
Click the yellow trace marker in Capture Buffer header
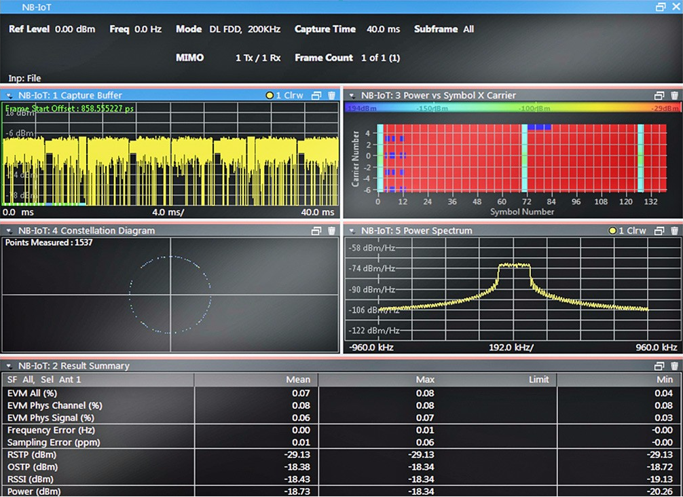pyautogui.click(x=270, y=95)
